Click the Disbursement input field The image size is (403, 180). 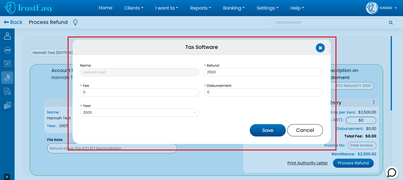(x=263, y=92)
